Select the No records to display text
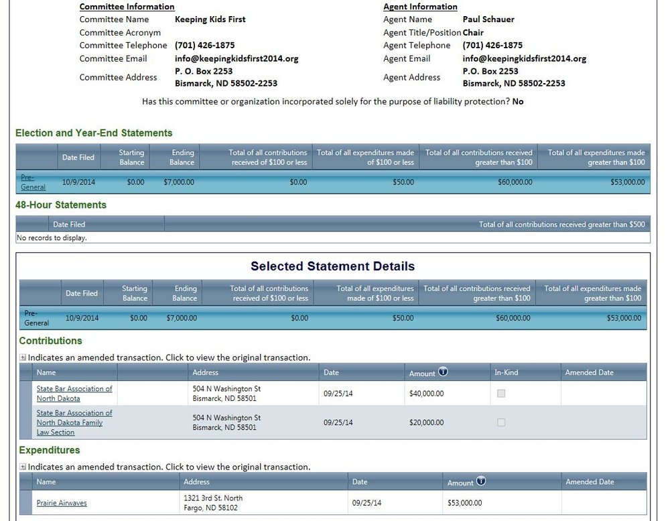This screenshot has width=670, height=521. pyautogui.click(x=52, y=238)
